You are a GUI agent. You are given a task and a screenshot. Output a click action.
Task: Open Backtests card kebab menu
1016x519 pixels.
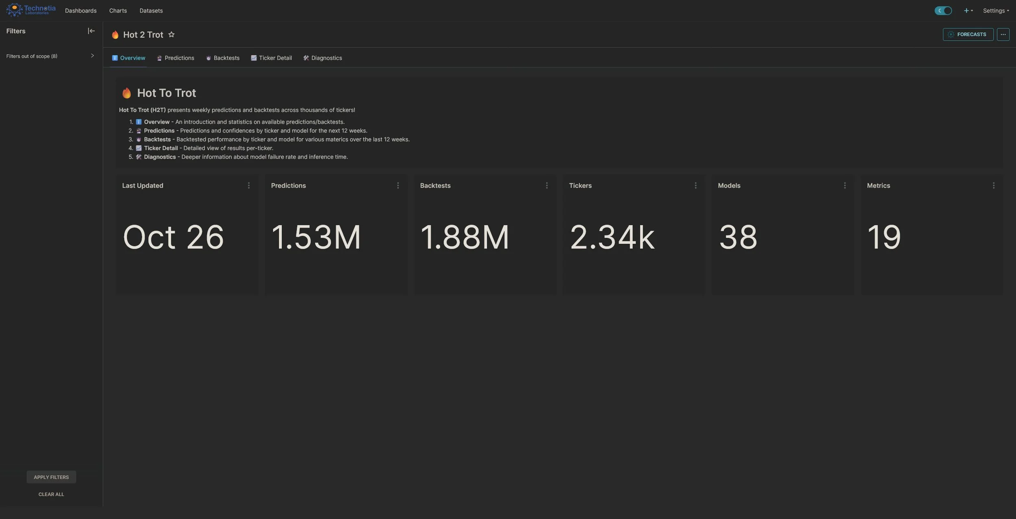click(547, 185)
